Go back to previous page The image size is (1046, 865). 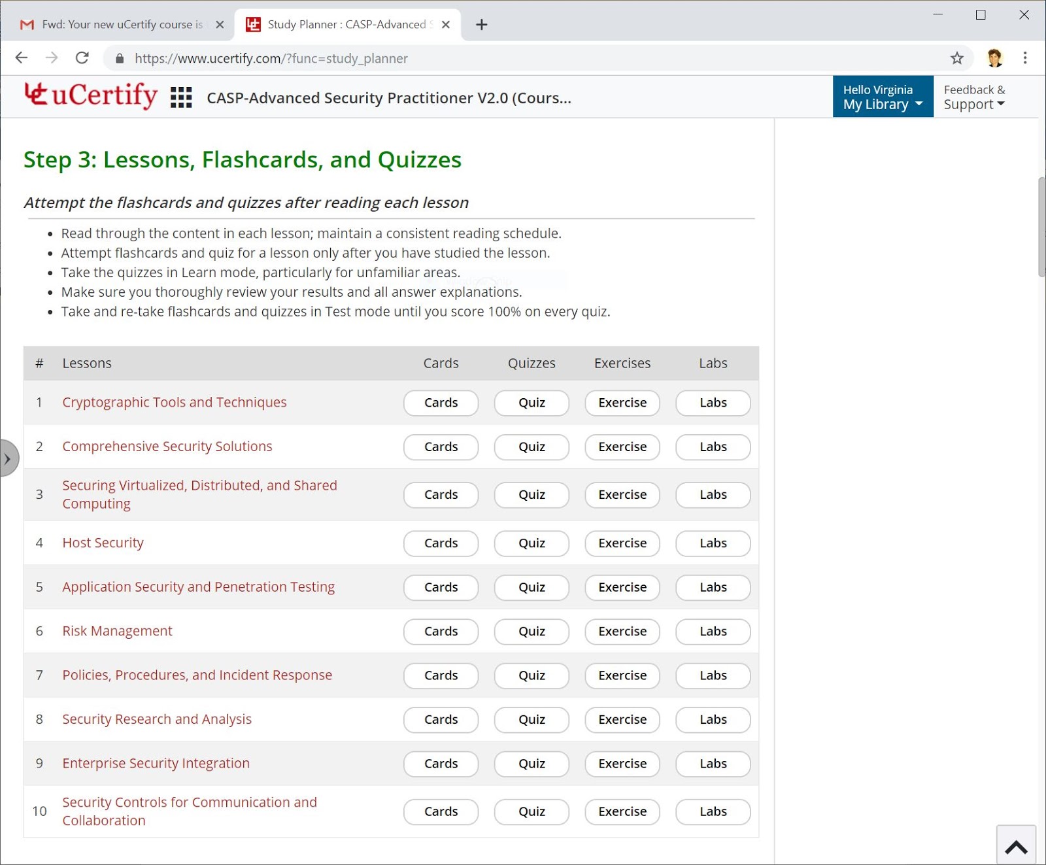pyautogui.click(x=22, y=58)
